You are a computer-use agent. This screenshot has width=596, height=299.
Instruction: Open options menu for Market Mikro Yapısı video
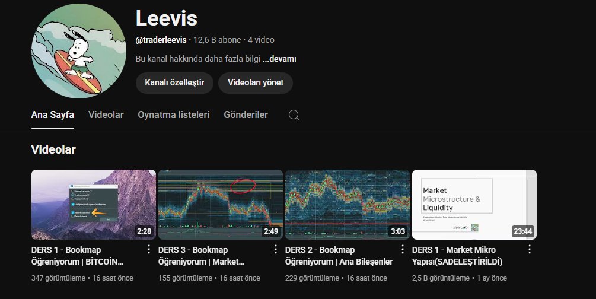tap(530, 249)
